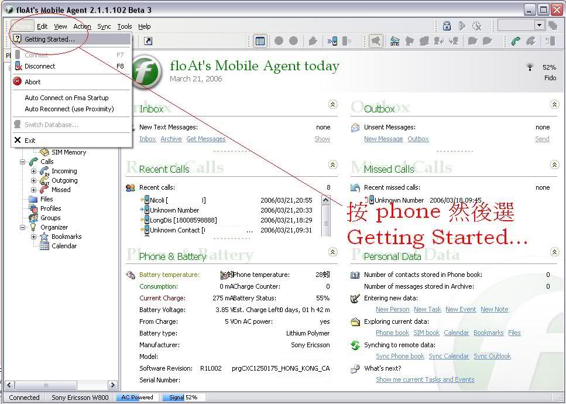
Task: Select the Outgoing calls tree icon
Action: point(44,180)
